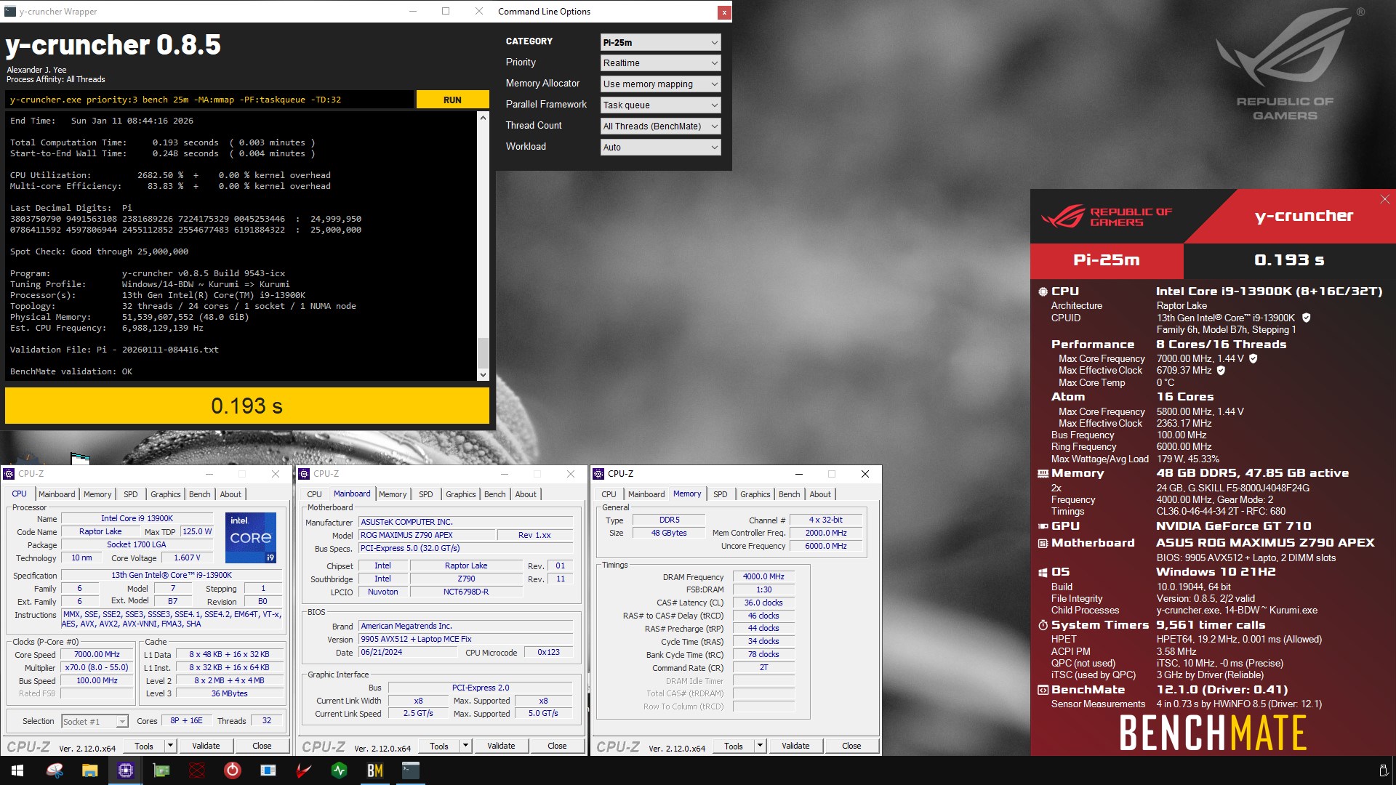Screen dimensions: 1396x785
Task: Close the BenchMate result panel with the X
Action: tap(1384, 199)
